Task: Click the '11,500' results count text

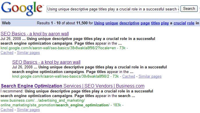Action: pos(82,23)
